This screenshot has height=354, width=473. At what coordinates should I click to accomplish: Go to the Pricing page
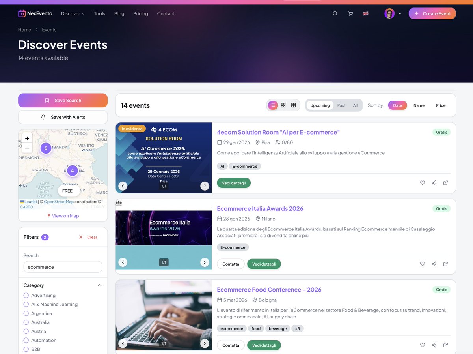point(141,13)
